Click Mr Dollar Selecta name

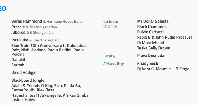(153, 21)
